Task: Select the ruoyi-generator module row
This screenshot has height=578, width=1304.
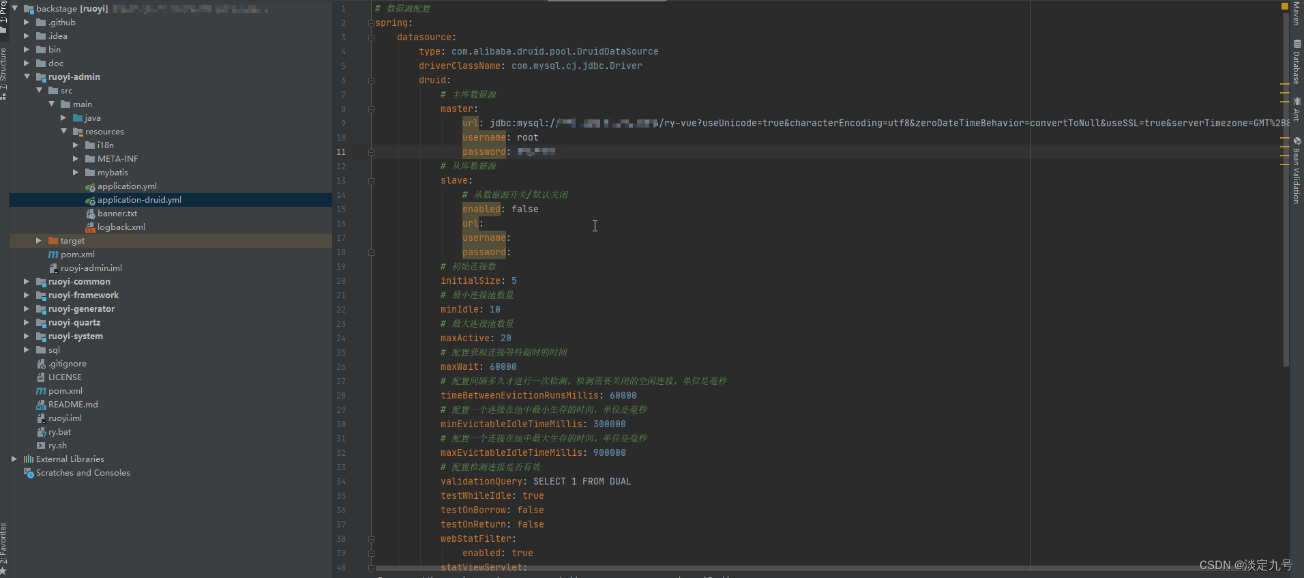Action: (x=171, y=309)
